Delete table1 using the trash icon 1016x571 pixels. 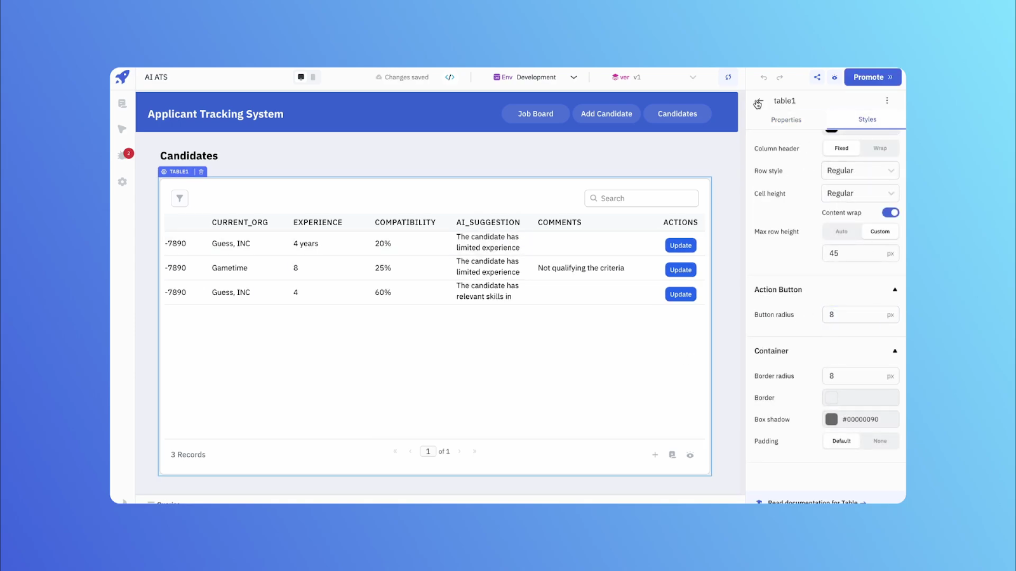[x=201, y=171]
